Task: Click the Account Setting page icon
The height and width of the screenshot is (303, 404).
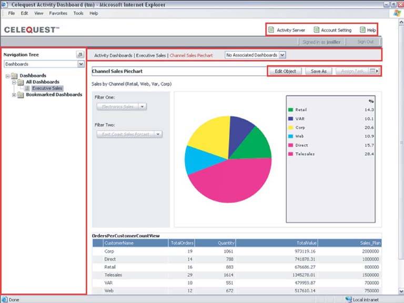Action: click(316, 30)
